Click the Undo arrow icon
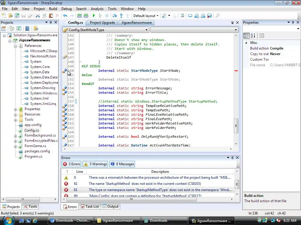Screen dimensions: 301x225 tap(65, 16)
